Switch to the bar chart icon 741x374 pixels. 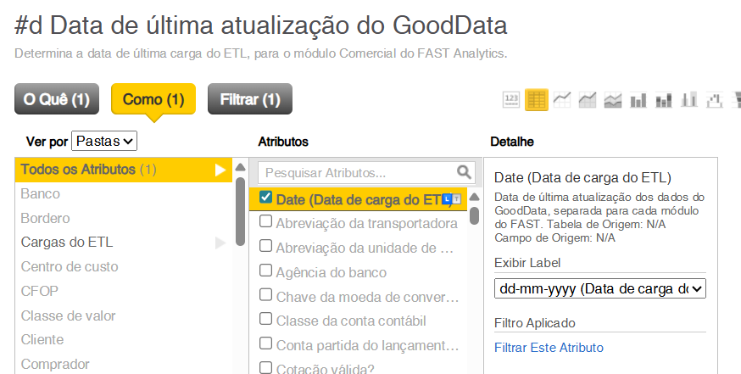click(638, 99)
